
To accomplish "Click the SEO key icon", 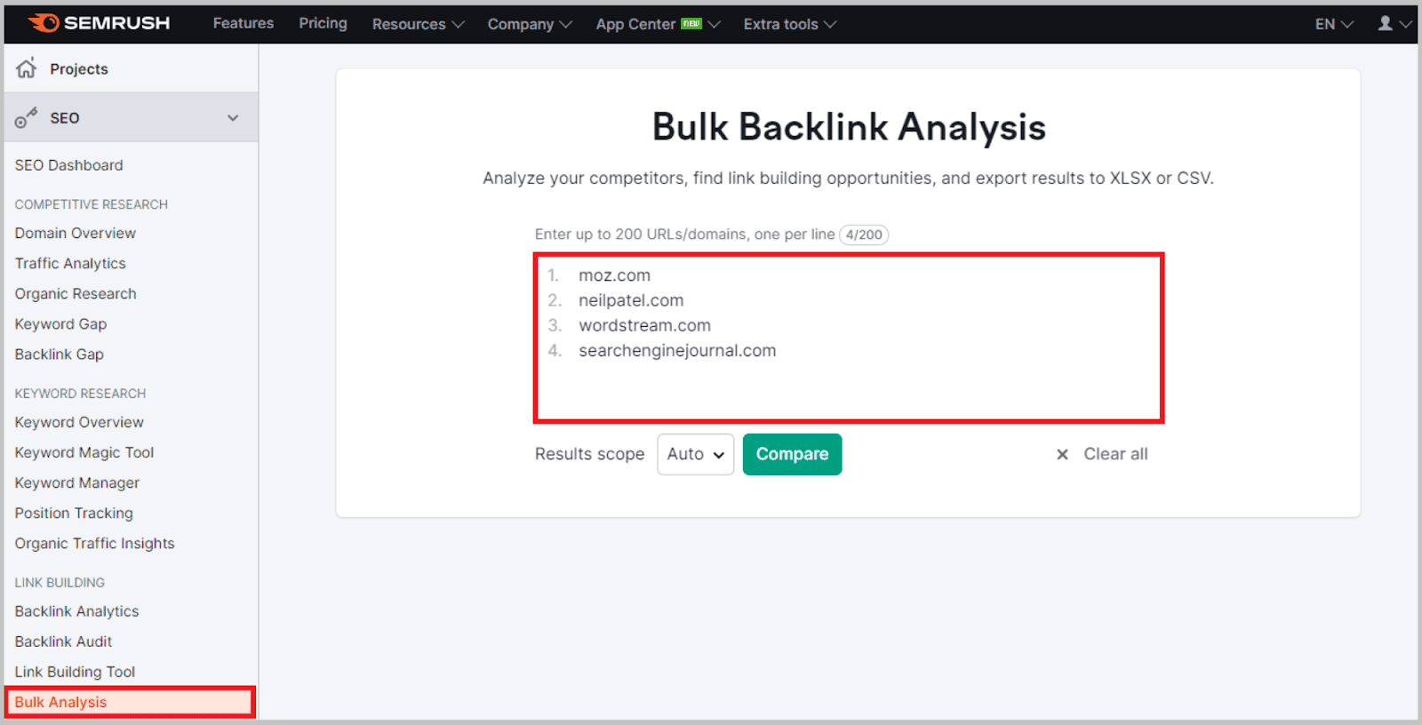I will [x=26, y=117].
